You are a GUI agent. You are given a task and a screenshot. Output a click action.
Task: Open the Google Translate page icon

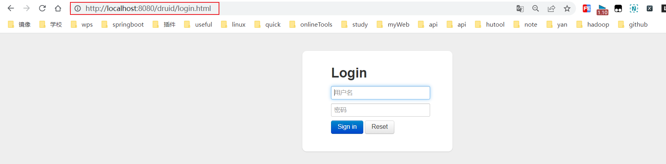pos(520,9)
